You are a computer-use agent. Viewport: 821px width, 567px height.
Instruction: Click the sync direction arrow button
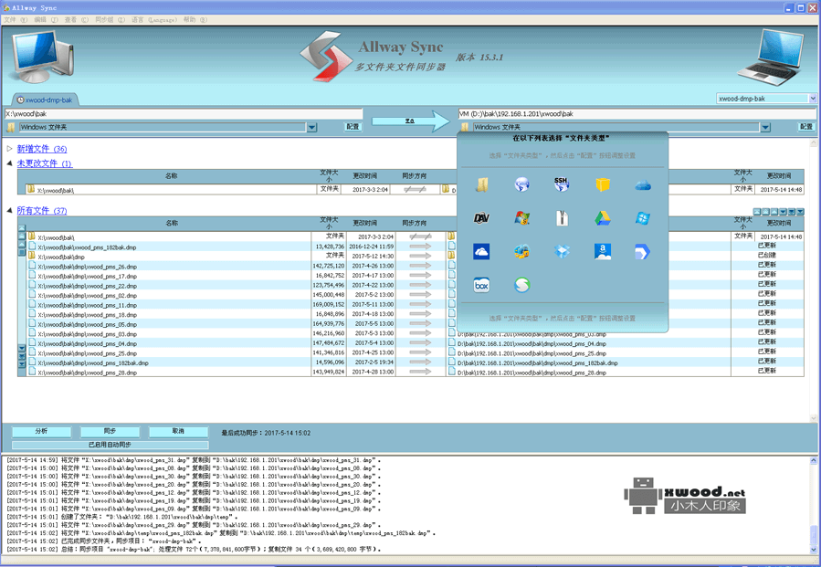point(411,121)
